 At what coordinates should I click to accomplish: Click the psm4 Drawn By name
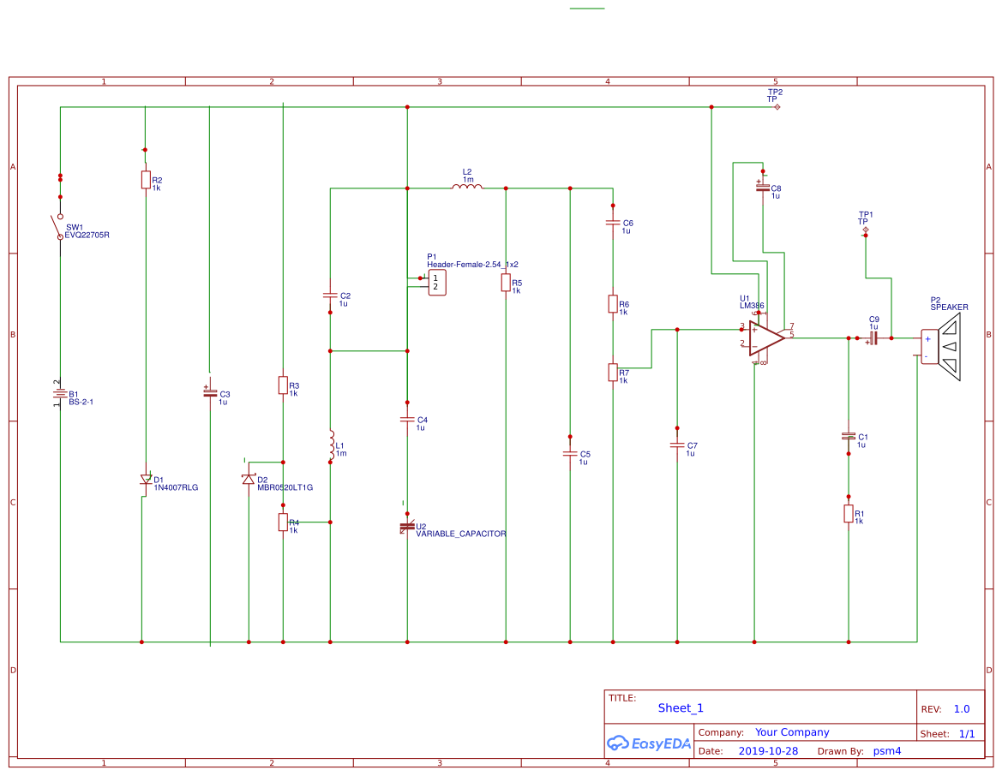pos(887,750)
